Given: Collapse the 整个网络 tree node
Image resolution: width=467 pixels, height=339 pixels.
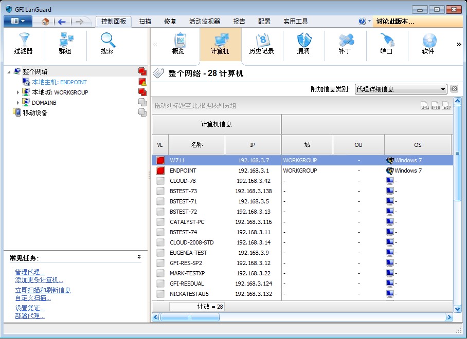Looking at the screenshot, I should [x=9, y=72].
